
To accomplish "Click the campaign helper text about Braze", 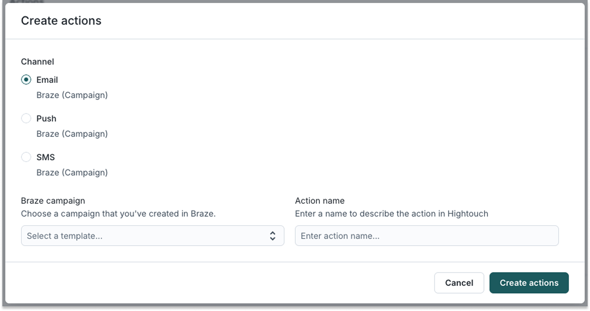I will [x=118, y=214].
